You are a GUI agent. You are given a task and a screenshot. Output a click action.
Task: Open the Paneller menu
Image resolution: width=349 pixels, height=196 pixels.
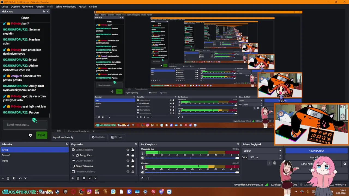click(x=40, y=7)
